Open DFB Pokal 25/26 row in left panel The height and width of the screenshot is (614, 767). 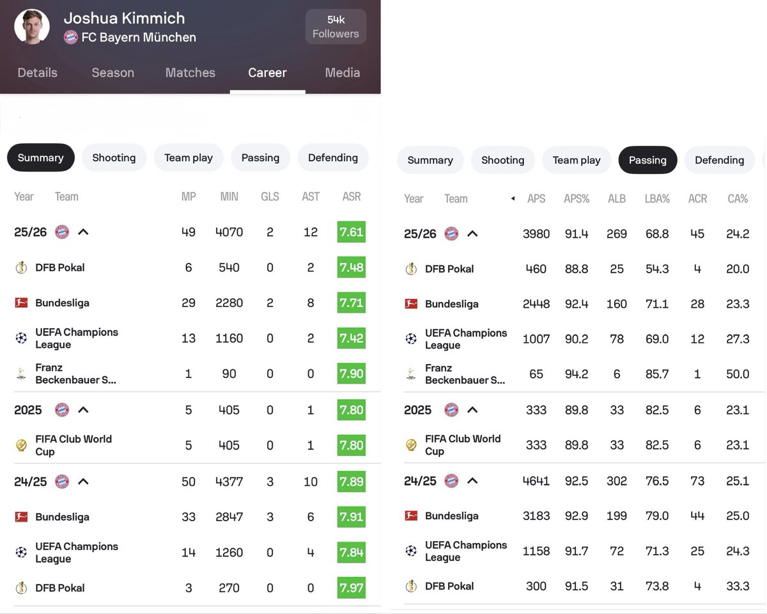[190, 267]
